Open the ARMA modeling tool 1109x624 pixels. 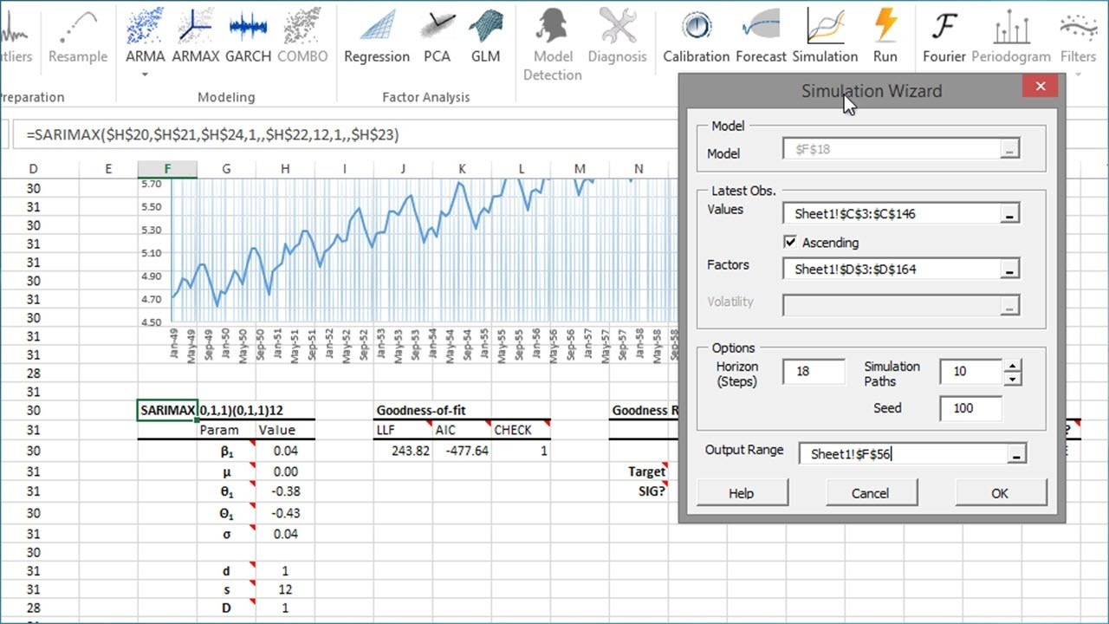(145, 36)
